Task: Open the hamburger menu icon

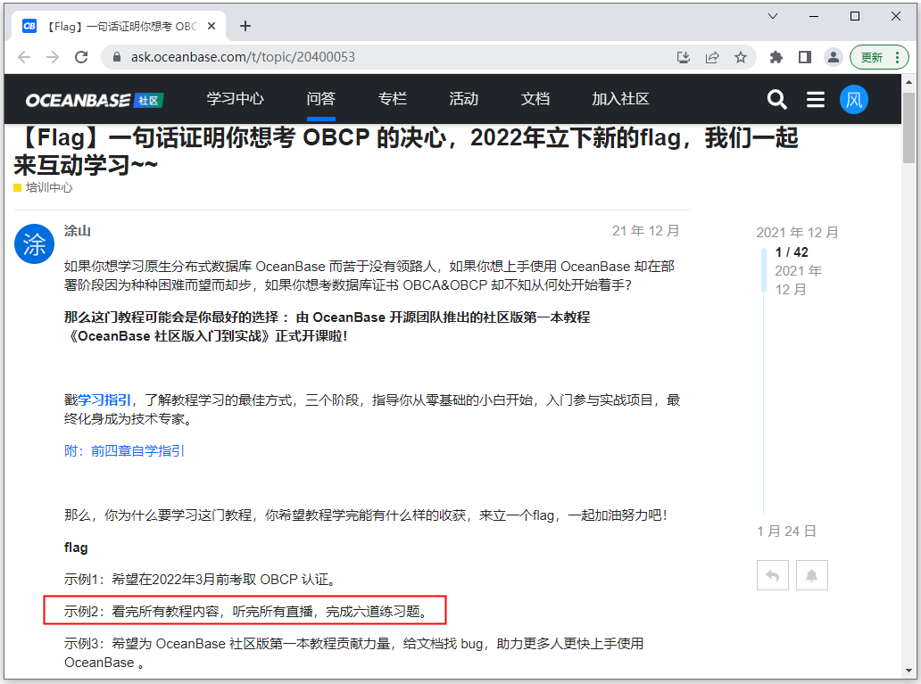Action: (x=816, y=99)
